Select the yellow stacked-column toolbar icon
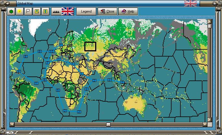 45,11
